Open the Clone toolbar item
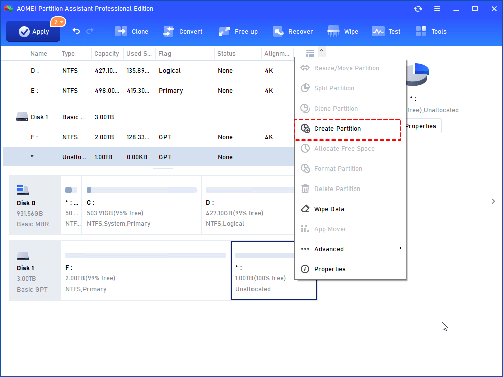This screenshot has height=377, width=503. point(132,31)
